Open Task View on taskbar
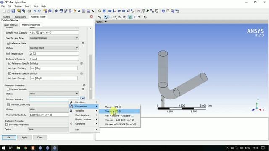 pyautogui.click(x=11, y=148)
